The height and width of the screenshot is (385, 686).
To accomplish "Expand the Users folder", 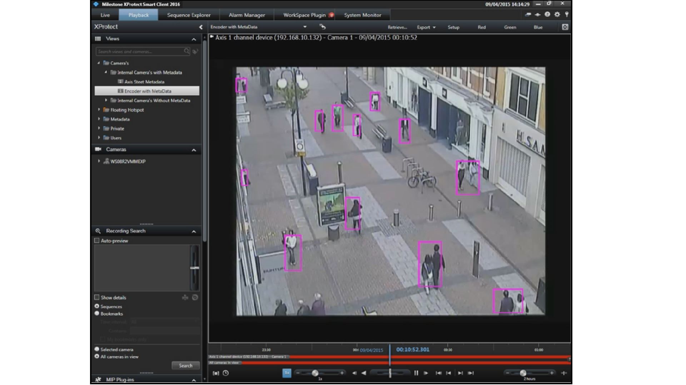I will (x=99, y=137).
